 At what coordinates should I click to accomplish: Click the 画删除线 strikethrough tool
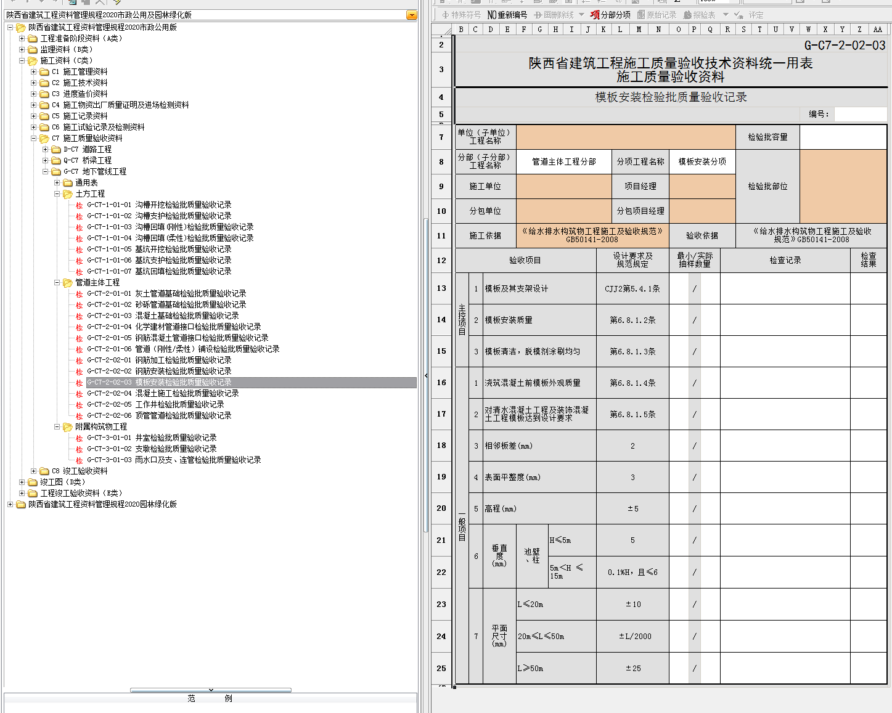point(554,15)
